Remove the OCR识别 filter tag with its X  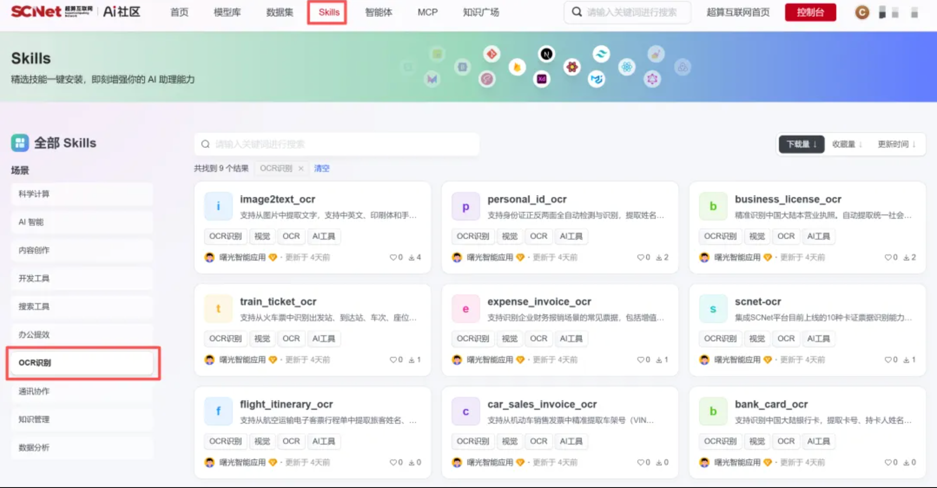[x=301, y=168]
